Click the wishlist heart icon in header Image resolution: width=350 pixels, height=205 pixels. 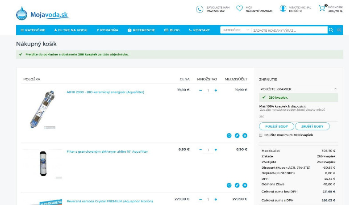[240, 8]
